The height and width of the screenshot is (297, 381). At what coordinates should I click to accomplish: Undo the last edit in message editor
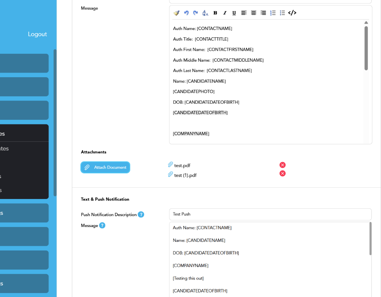coord(186,13)
